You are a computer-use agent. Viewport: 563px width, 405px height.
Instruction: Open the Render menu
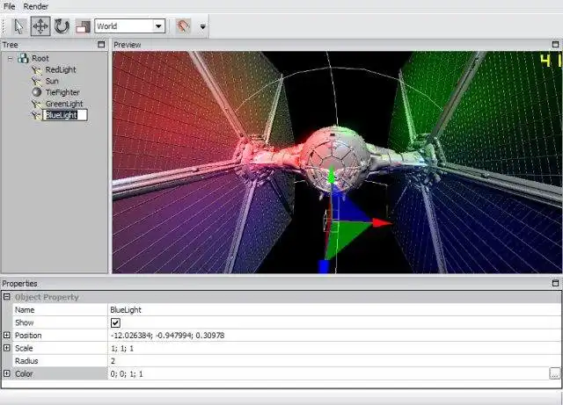(x=35, y=6)
